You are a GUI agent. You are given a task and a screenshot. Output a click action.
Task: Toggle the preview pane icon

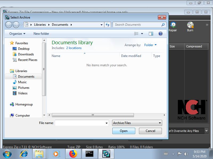[x=151, y=34]
